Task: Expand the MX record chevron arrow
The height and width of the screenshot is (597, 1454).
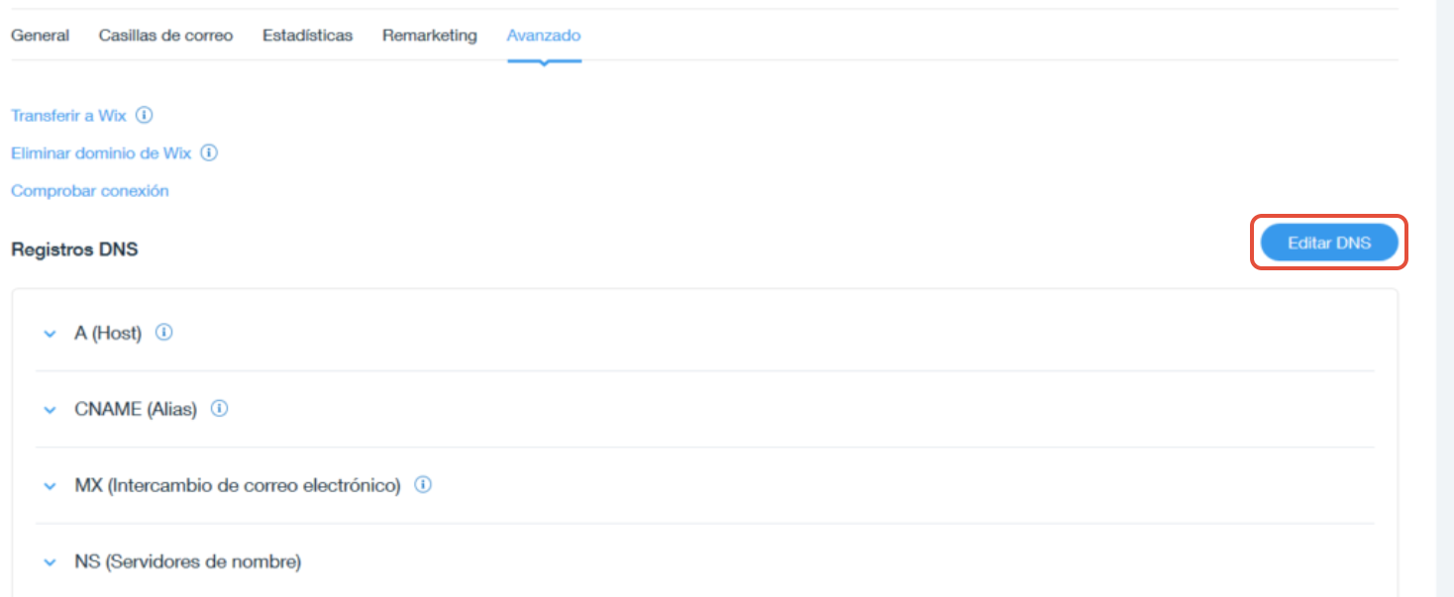Action: (51, 486)
